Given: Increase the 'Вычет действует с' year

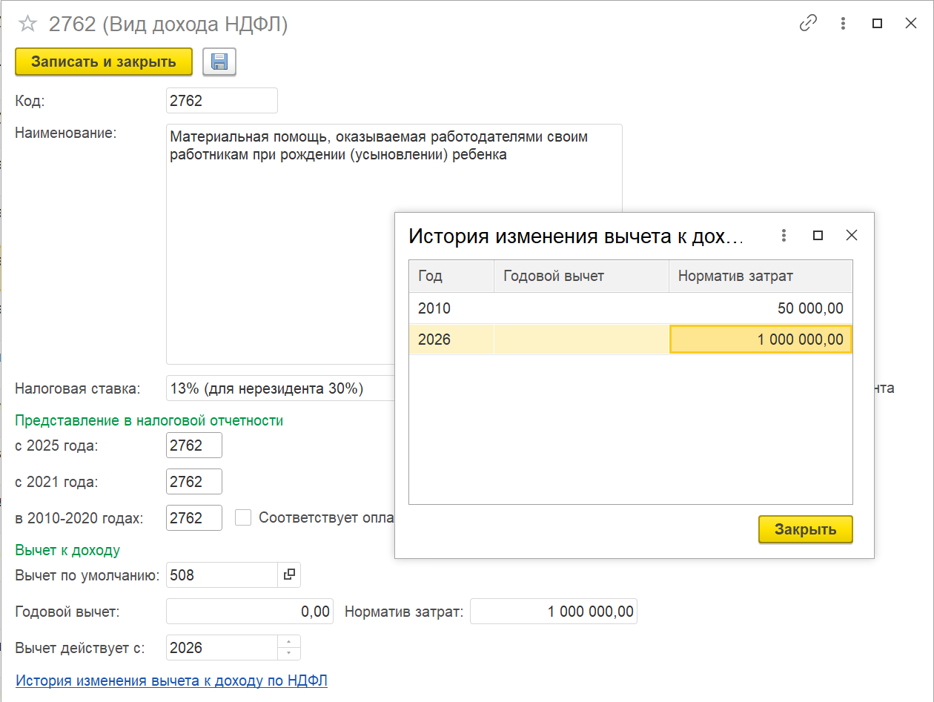Looking at the screenshot, I should click(289, 642).
